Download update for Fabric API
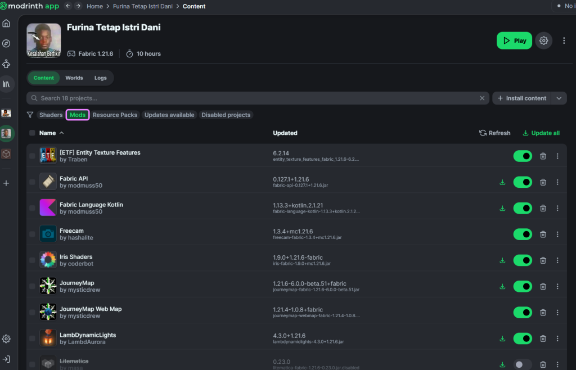This screenshot has height=370, width=576. [x=502, y=182]
